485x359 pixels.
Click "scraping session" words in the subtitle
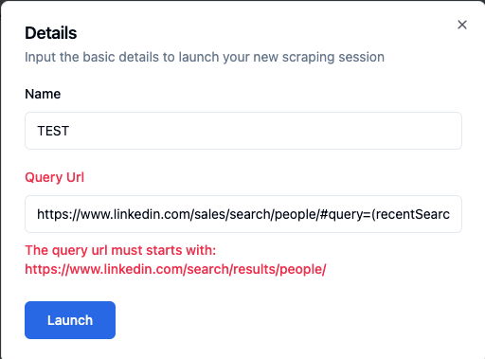[333, 57]
